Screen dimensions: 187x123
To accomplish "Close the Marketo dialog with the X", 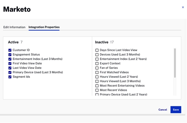I will coord(183,7).
